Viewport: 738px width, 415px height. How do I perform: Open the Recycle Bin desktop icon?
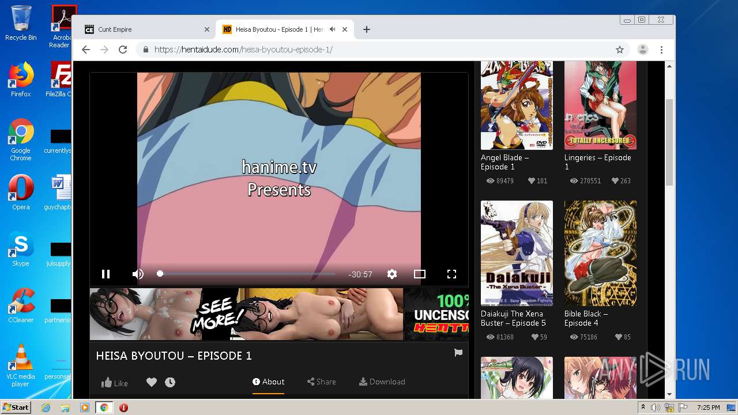[21, 23]
